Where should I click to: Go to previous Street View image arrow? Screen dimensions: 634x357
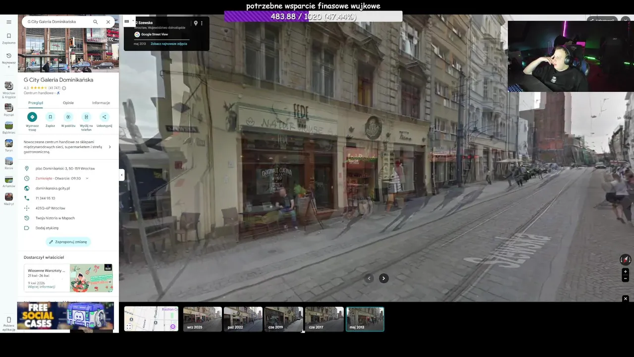coord(369,278)
